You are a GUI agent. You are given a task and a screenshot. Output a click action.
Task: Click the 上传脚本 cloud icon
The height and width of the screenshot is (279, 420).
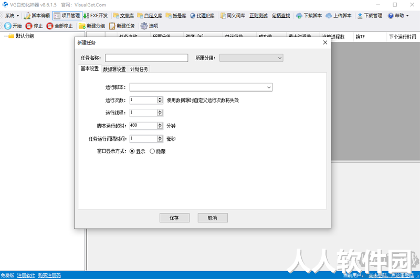click(x=329, y=16)
